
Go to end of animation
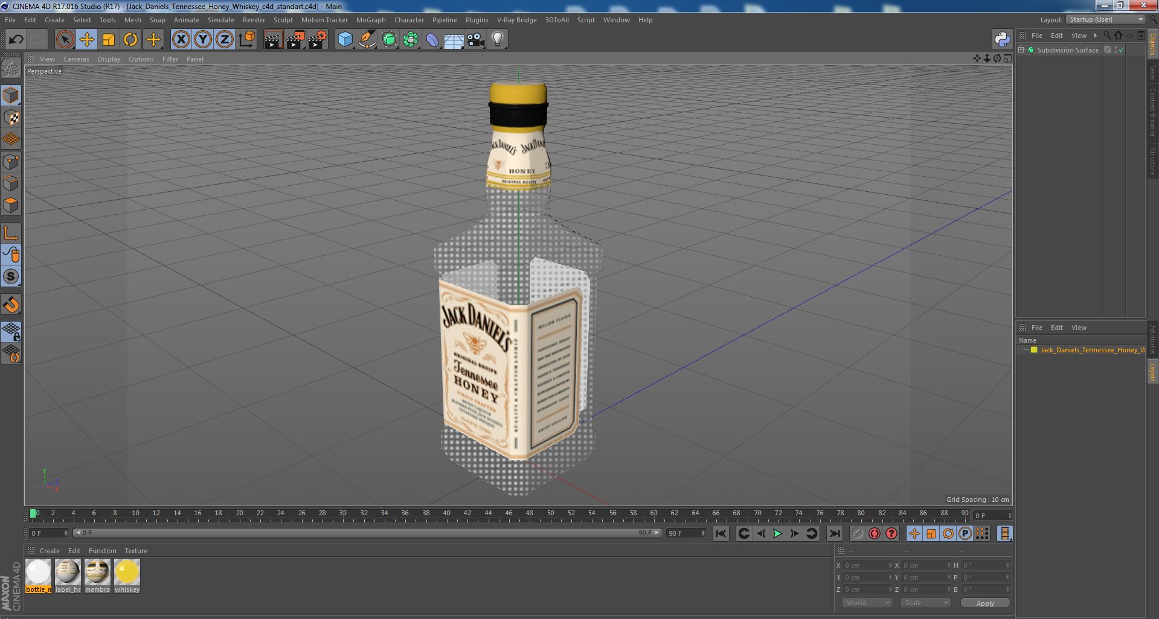(834, 533)
